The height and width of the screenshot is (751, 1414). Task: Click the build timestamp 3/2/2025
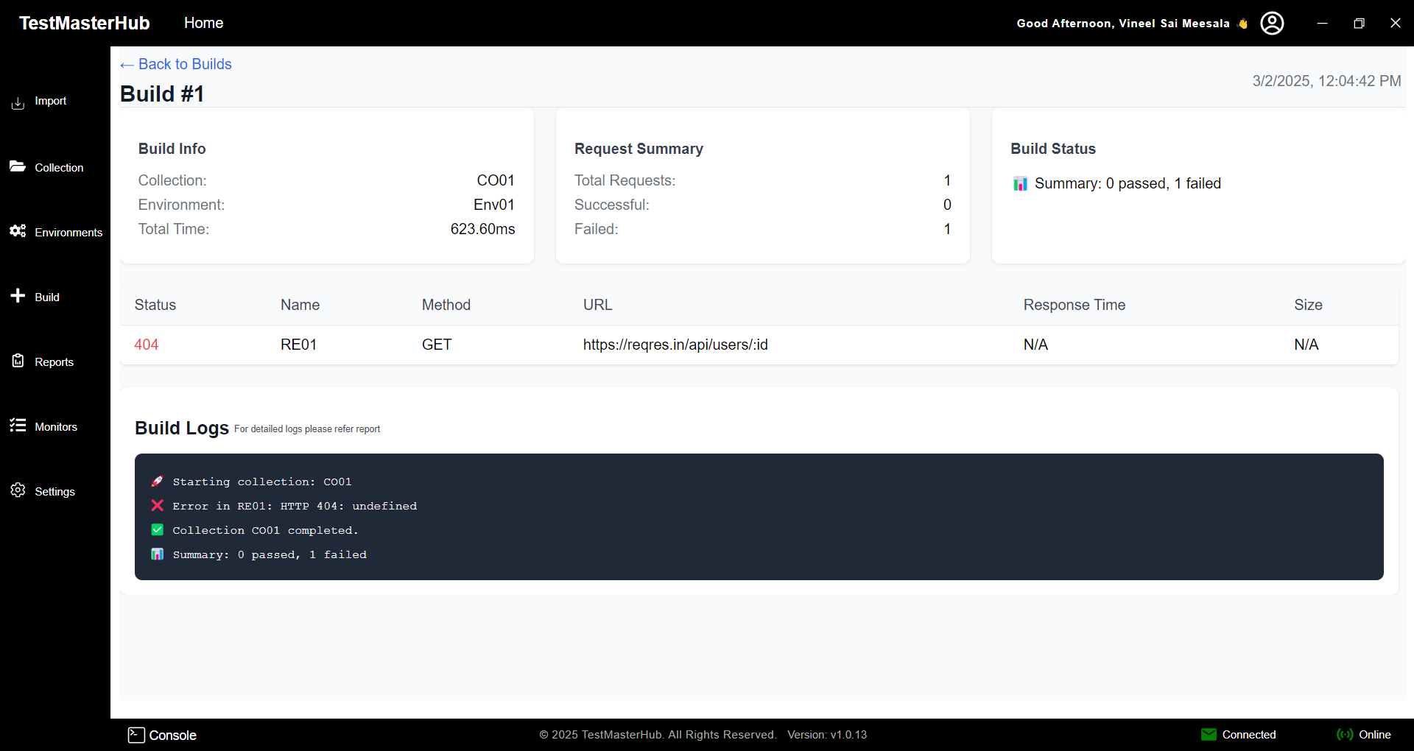click(x=1327, y=81)
